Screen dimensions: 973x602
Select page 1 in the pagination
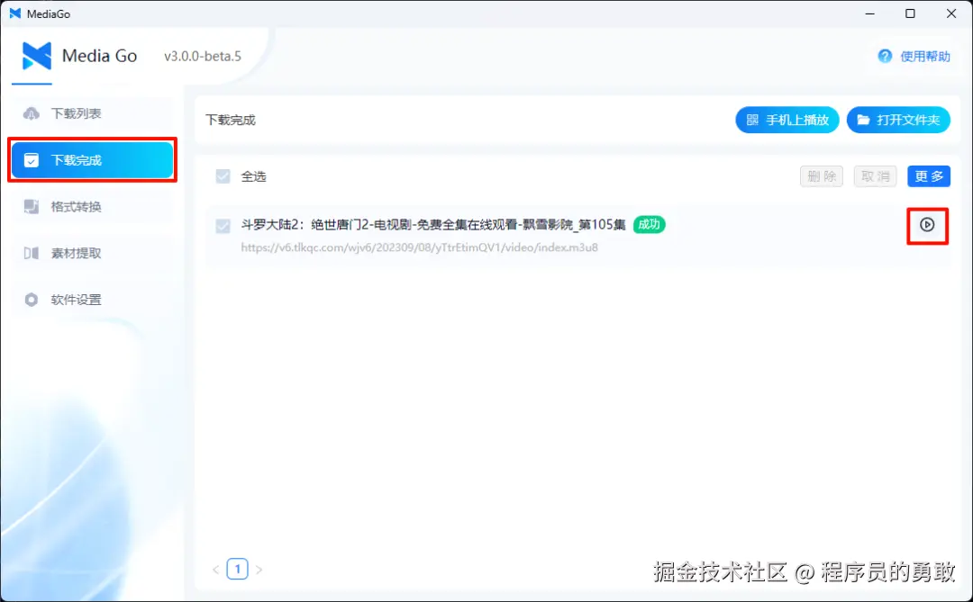[x=237, y=569]
